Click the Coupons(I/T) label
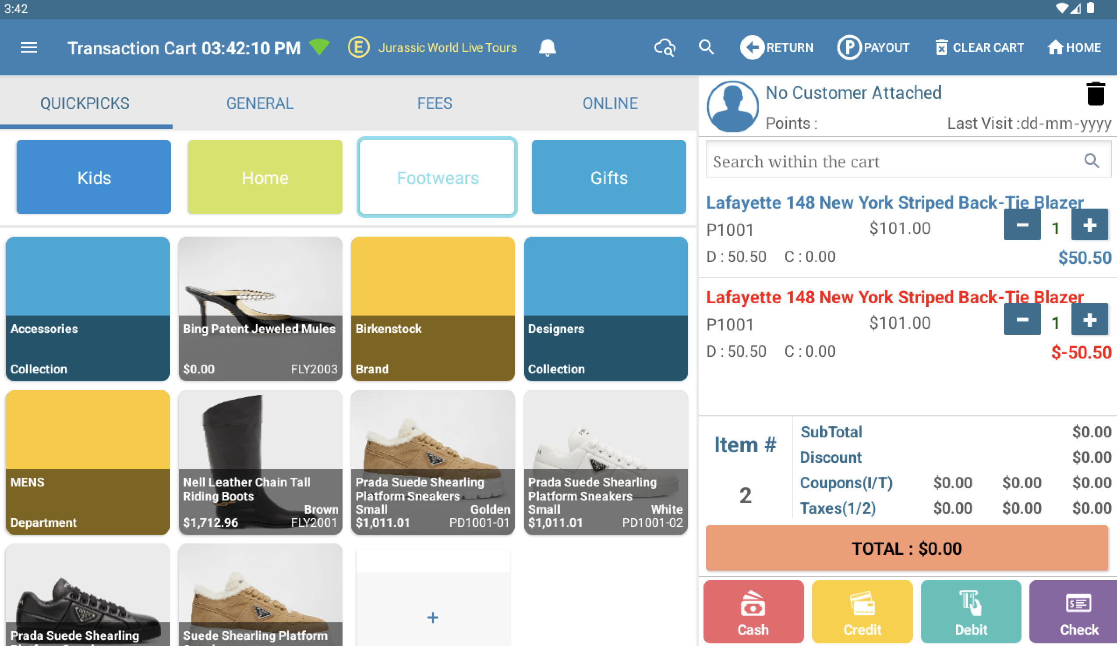The width and height of the screenshot is (1117, 646). (846, 483)
